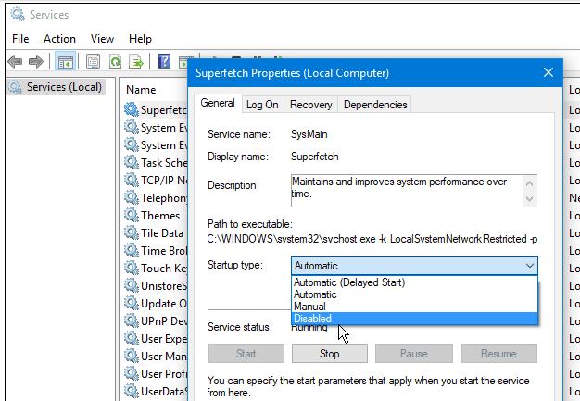Select the User Manager service row
Screen dimensions: 580x401
[x=156, y=357]
